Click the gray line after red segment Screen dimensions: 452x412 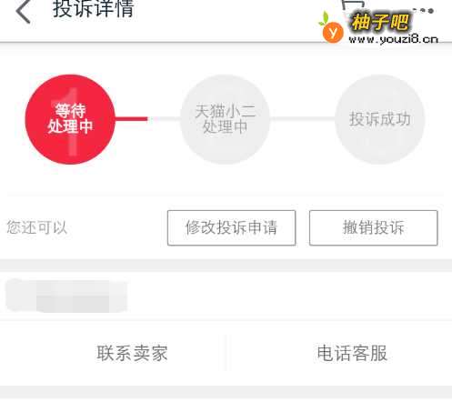tap(165, 119)
